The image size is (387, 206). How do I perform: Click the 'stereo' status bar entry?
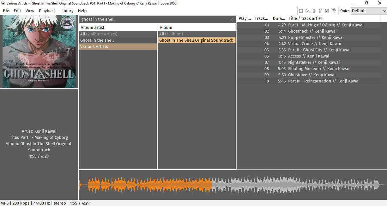click(60, 203)
